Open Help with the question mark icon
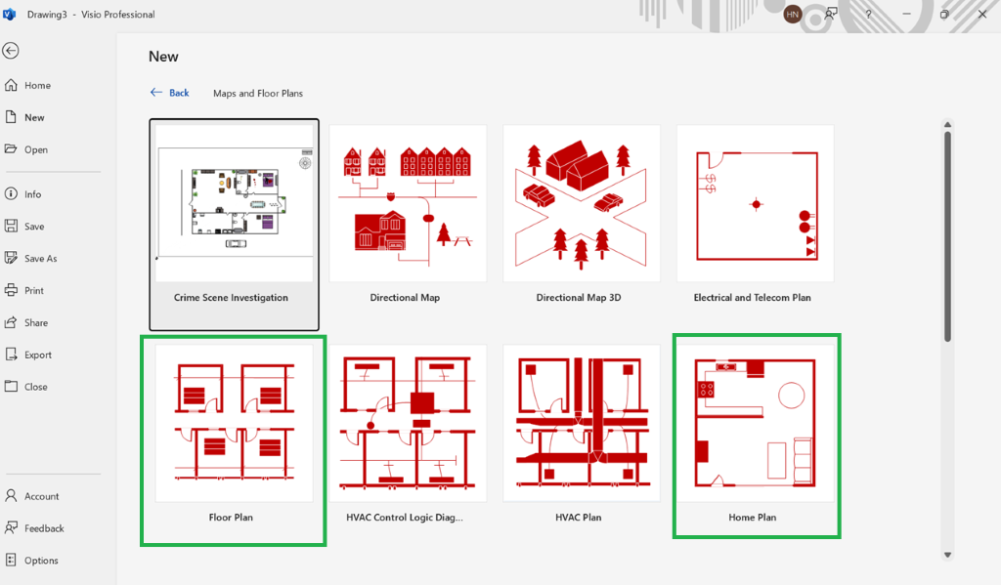Image resolution: width=1001 pixels, height=585 pixels. click(868, 14)
